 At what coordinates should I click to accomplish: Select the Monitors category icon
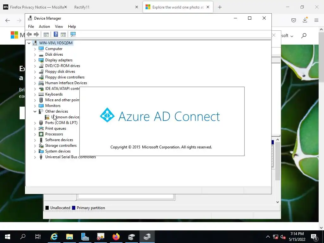tap(41, 106)
